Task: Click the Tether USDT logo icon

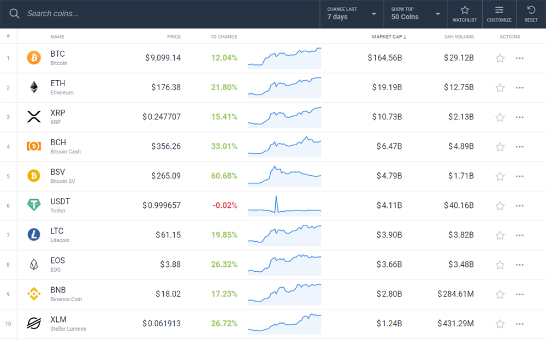Action: tap(34, 205)
